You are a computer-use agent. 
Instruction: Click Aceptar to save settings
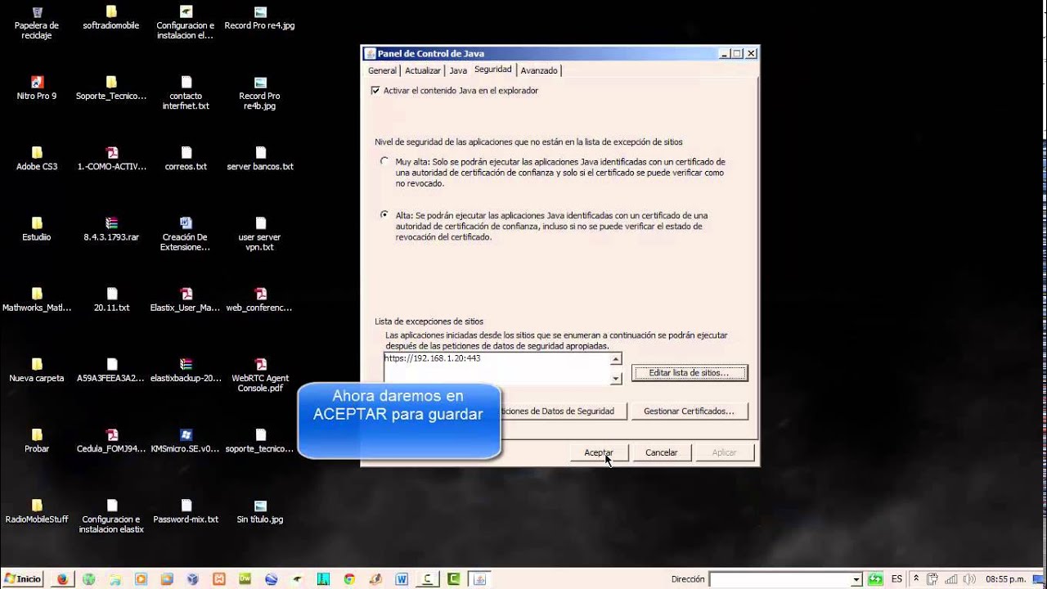(599, 452)
